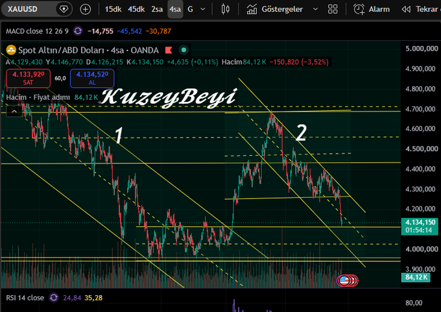Viewport: 441px width, 312px height.
Task: Open the candlestick chart type selector
Action: point(225,9)
